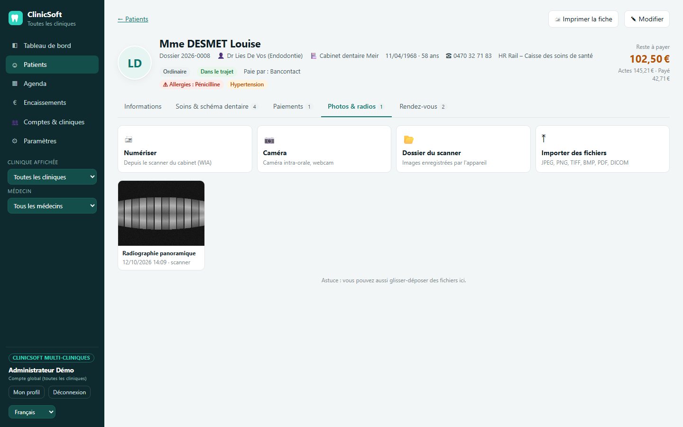
Task: Click the Tableau de bord sidebar icon
Action: click(15, 46)
